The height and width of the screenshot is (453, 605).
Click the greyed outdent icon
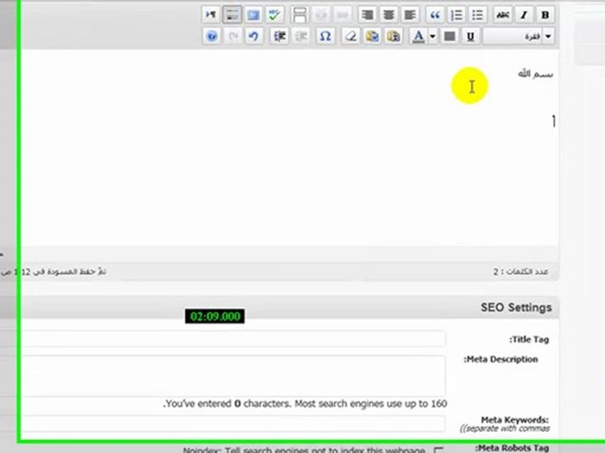click(301, 36)
